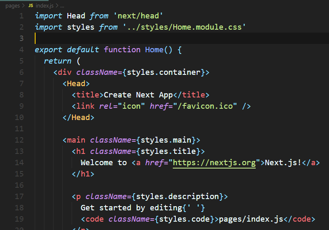Click 'styles.title' on line 13
This screenshot has height=230, width=329.
tap(168, 151)
